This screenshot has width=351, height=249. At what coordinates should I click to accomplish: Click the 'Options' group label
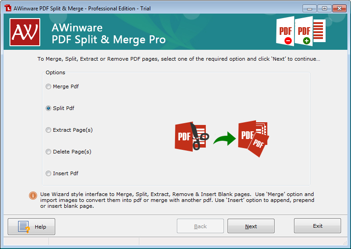click(55, 72)
